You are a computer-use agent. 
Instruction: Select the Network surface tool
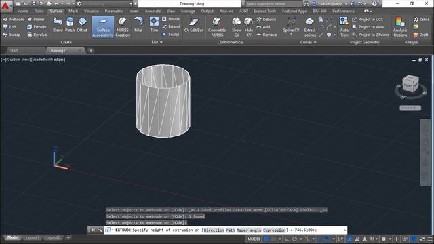tap(14, 20)
